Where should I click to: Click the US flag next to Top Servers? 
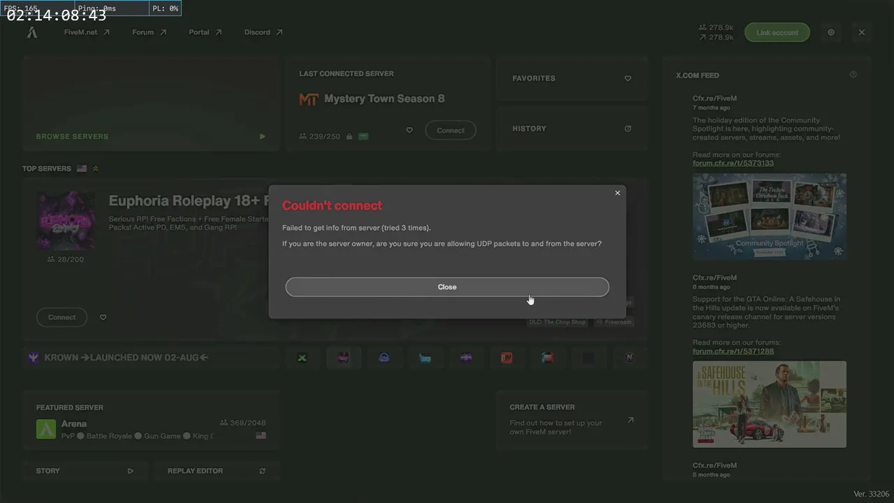(82, 169)
